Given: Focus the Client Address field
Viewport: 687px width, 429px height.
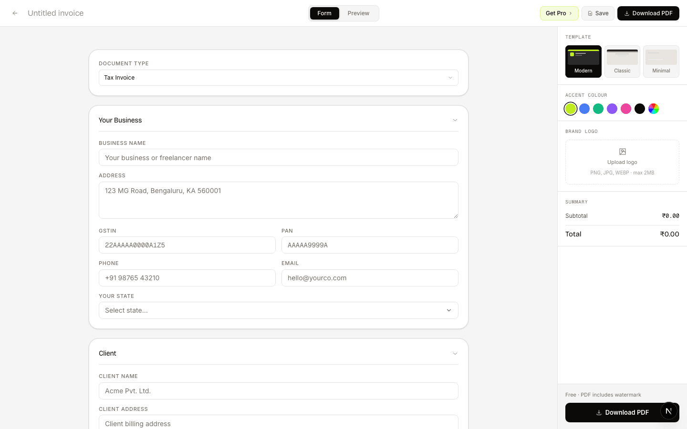Looking at the screenshot, I should [x=279, y=422].
